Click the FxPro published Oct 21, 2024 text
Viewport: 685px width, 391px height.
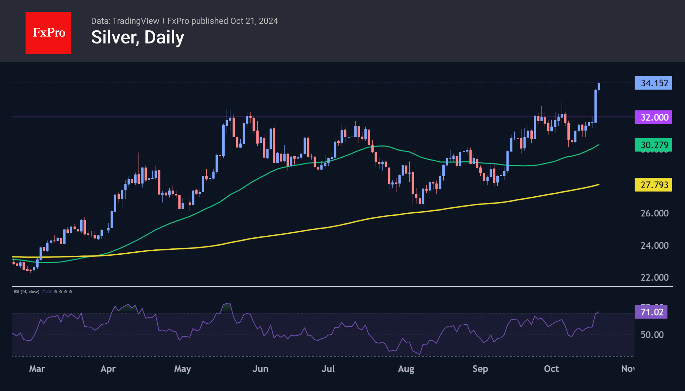pos(222,21)
